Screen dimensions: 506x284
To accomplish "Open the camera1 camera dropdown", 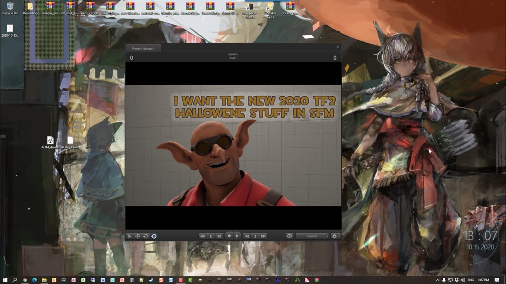I will [x=312, y=236].
